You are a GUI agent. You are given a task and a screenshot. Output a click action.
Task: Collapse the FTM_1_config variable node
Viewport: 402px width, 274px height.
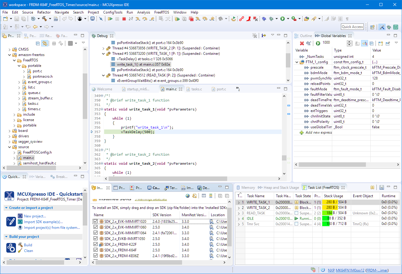[297, 62]
